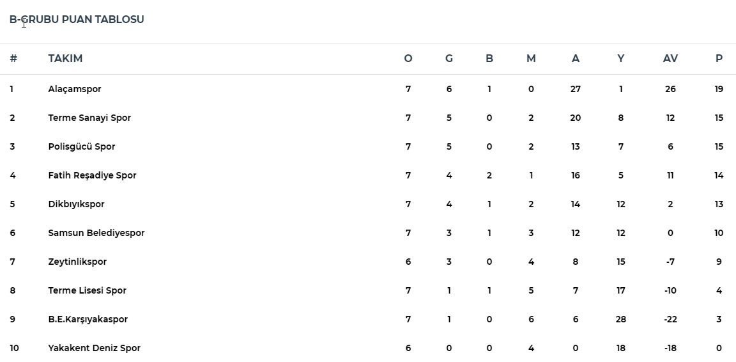Select the G wins column header
Viewport: 736px width, 362px height.
[x=448, y=58]
